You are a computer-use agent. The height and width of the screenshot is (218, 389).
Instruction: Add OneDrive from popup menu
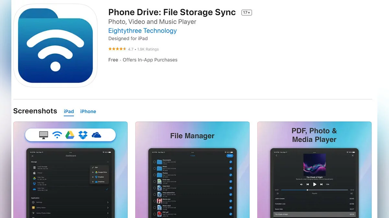99,182
